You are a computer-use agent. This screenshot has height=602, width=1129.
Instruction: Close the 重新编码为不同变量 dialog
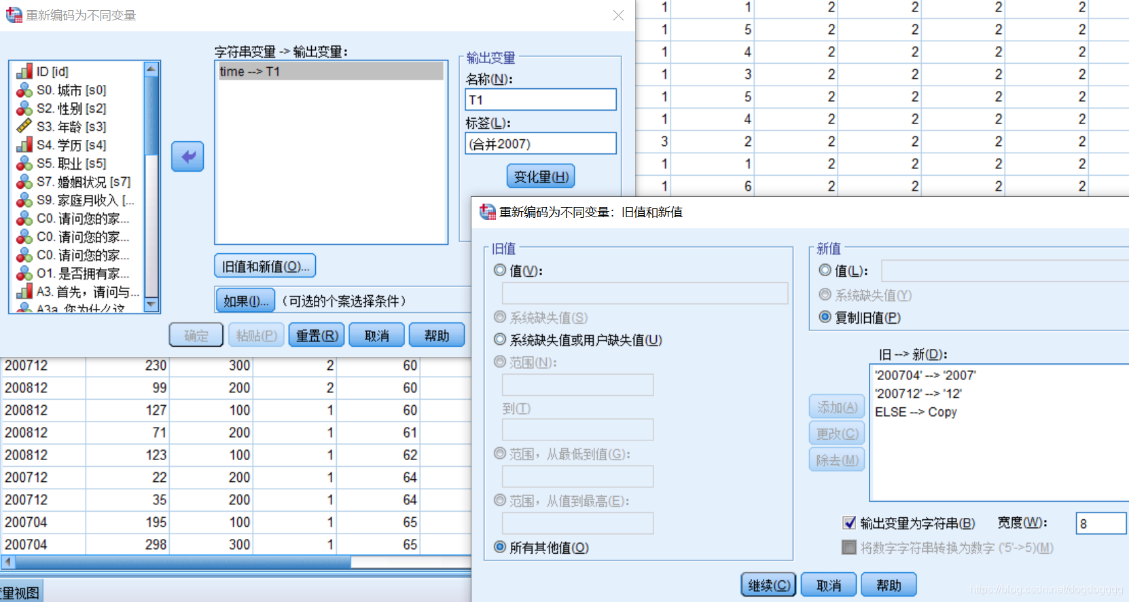click(x=618, y=15)
